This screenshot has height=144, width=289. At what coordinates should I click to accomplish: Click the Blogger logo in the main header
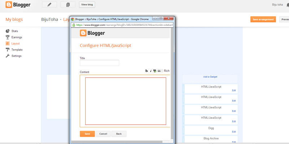(x=18, y=5)
